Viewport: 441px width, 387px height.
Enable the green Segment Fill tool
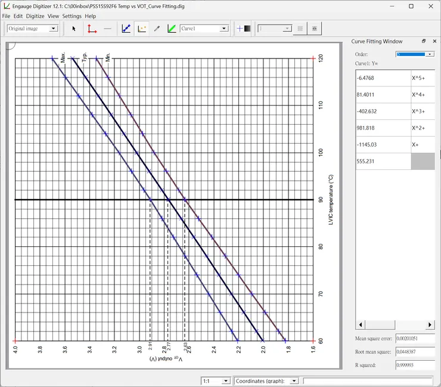[172, 28]
